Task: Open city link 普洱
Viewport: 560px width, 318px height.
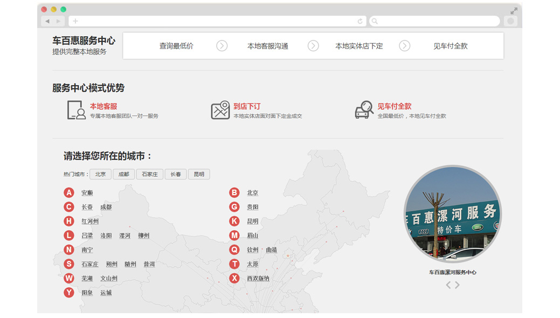Action: pyautogui.click(x=149, y=264)
